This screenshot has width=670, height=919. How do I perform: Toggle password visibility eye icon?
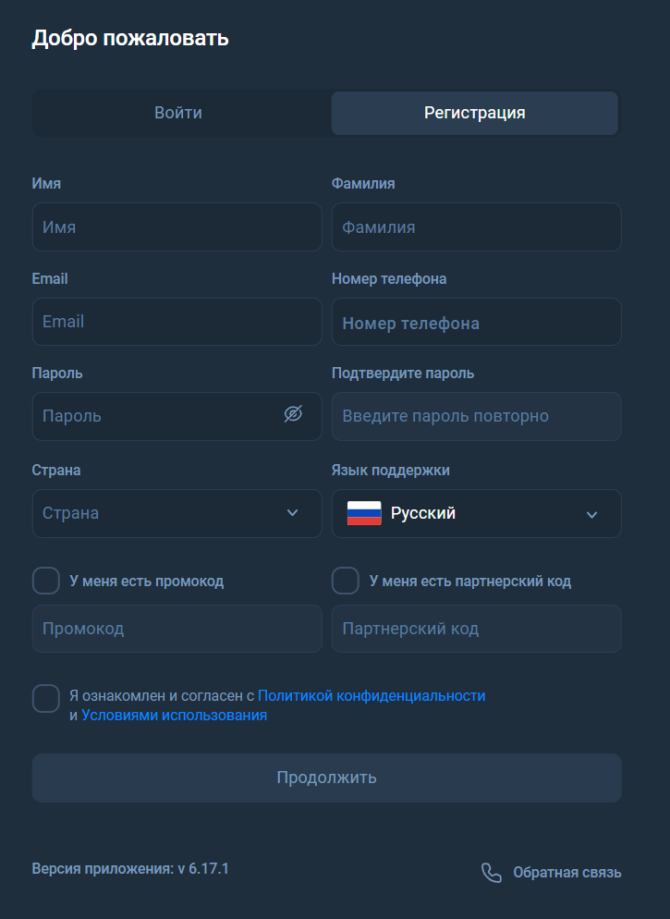pyautogui.click(x=293, y=414)
